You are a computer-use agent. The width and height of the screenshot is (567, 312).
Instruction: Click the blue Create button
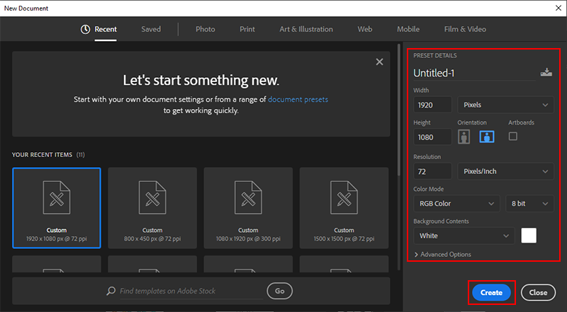[x=491, y=292]
